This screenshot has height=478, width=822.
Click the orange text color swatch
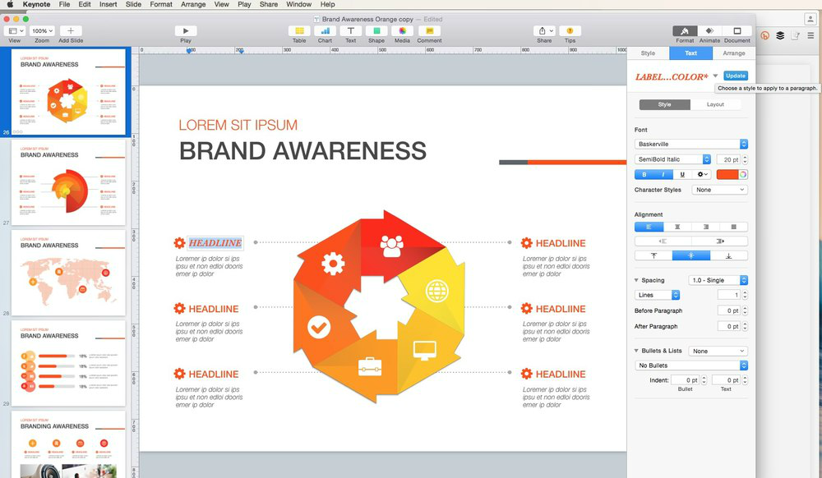coord(727,174)
